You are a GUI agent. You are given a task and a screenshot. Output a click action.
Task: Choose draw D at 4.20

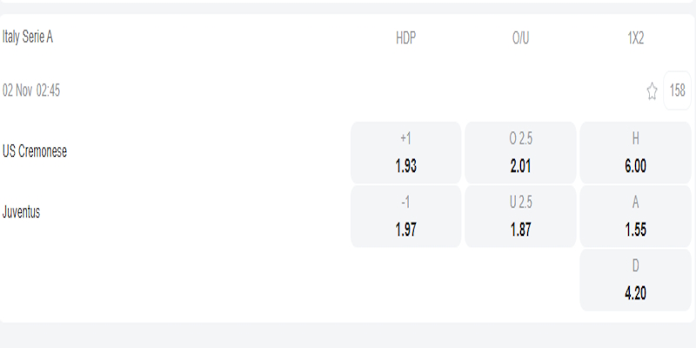[635, 280]
